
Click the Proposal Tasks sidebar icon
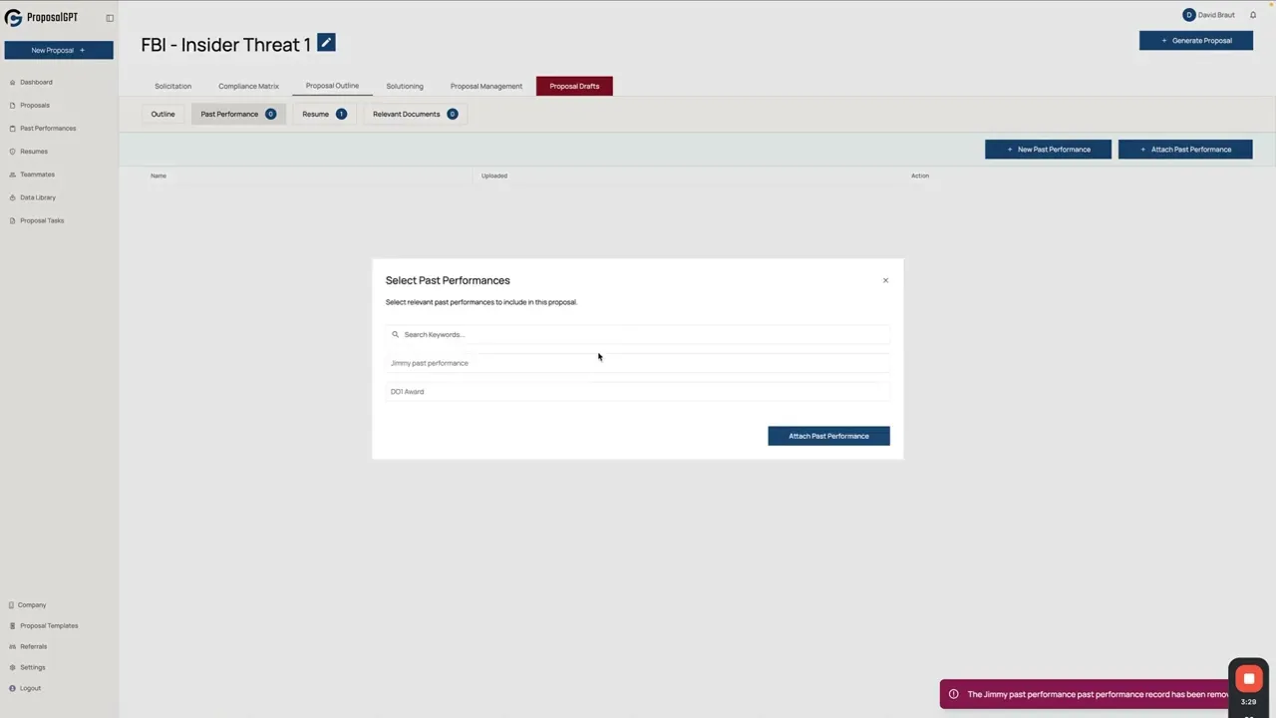pos(12,220)
